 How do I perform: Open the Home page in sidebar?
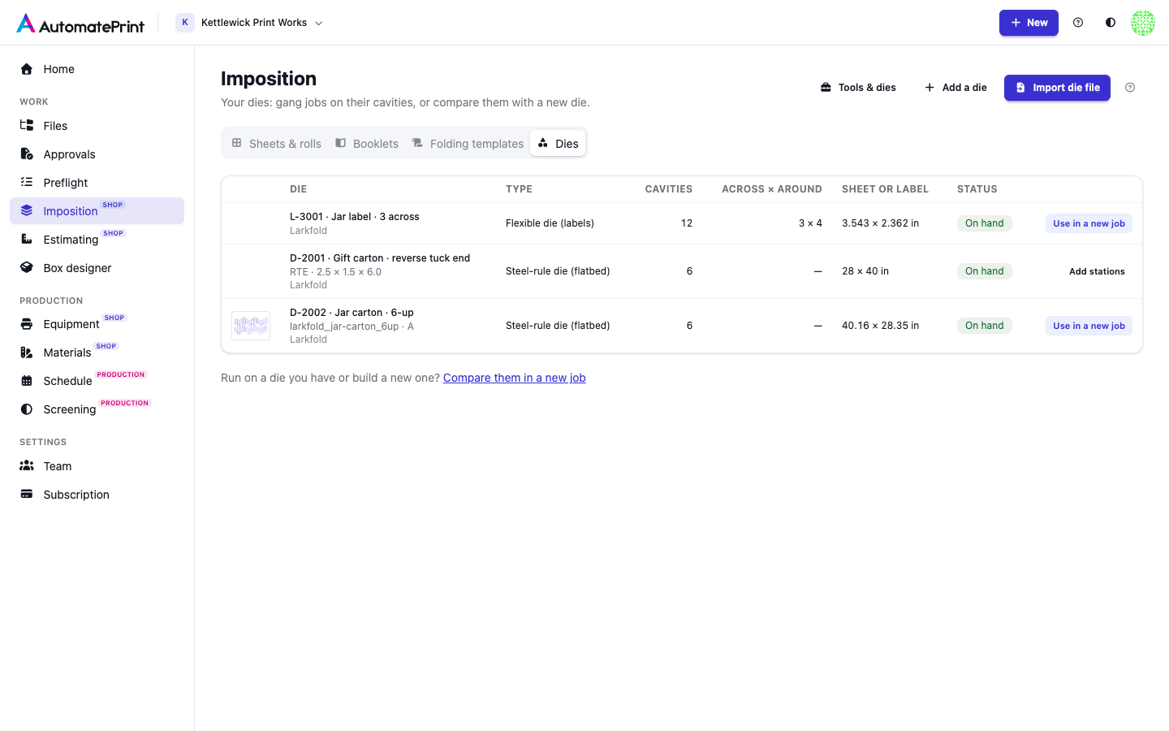[97, 69]
